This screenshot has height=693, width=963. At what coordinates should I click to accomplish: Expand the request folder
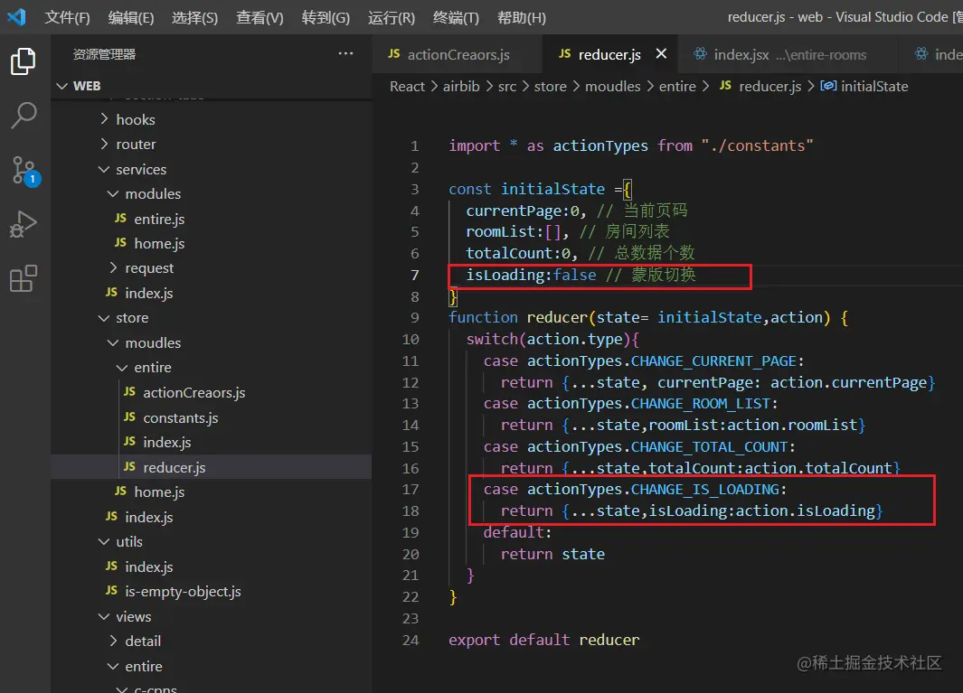pyautogui.click(x=113, y=267)
